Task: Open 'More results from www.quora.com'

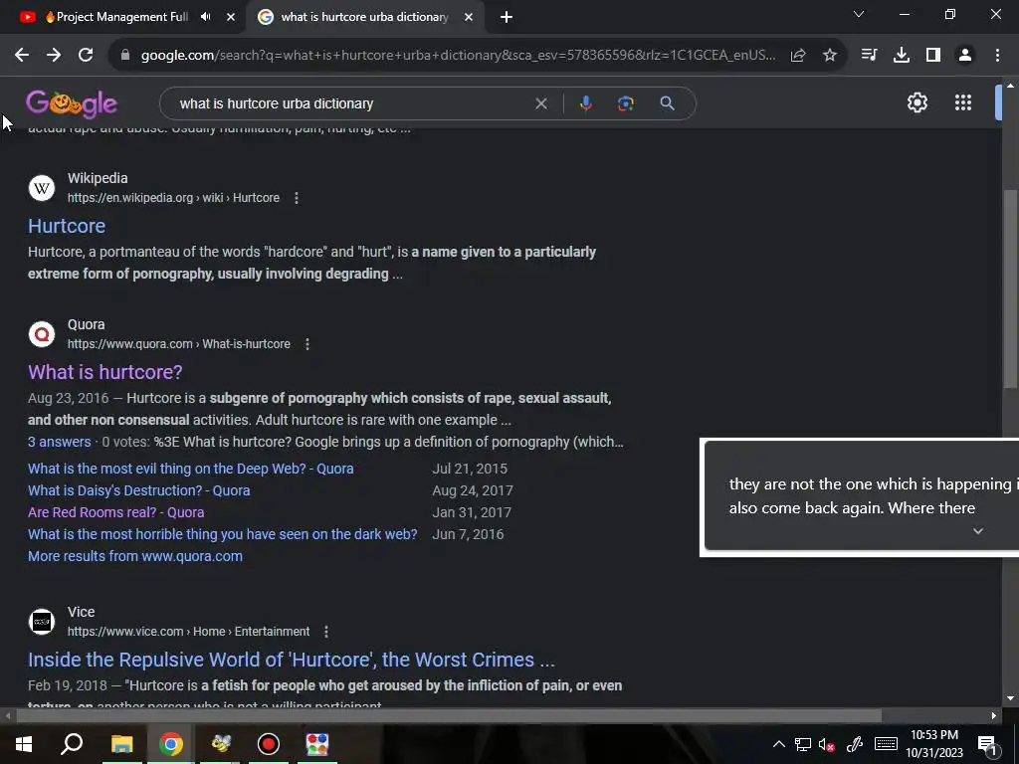Action: tap(135, 556)
